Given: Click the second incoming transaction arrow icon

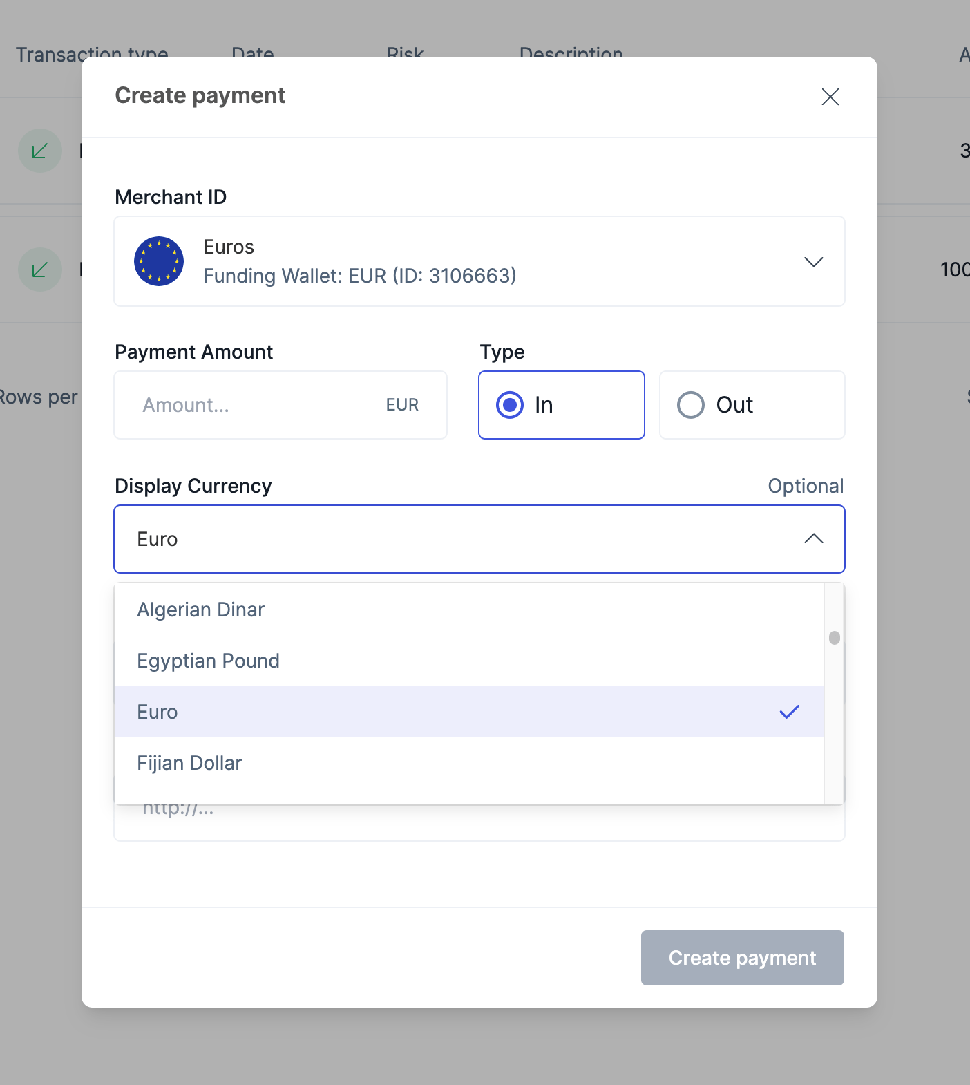Looking at the screenshot, I should (39, 270).
